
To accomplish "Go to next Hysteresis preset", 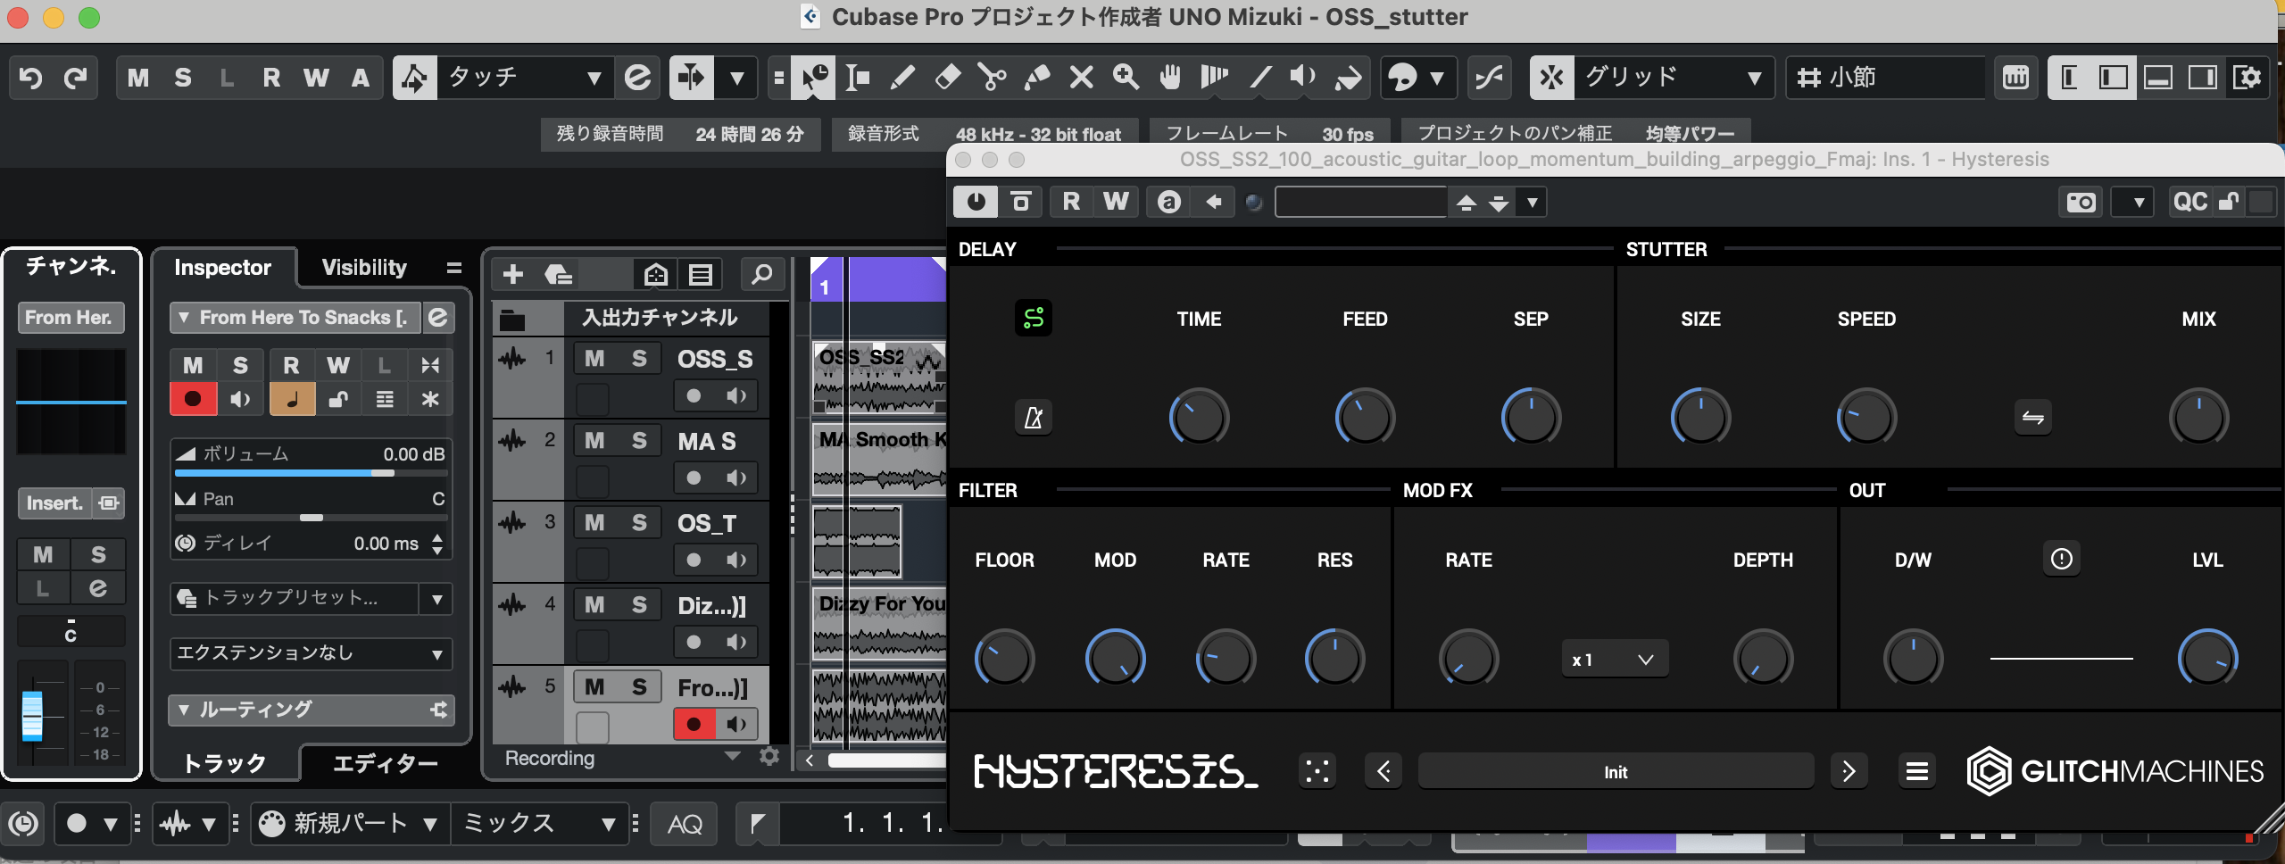I will pyautogui.click(x=1849, y=771).
